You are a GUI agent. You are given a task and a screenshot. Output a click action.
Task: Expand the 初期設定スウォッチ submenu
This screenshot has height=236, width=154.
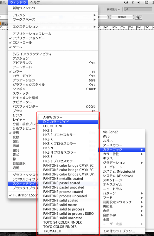click(122, 202)
